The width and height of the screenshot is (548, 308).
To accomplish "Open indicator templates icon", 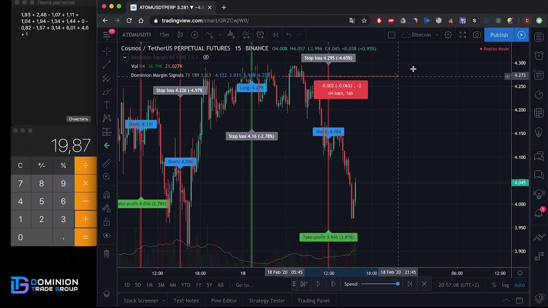I will pyautogui.click(x=246, y=35).
